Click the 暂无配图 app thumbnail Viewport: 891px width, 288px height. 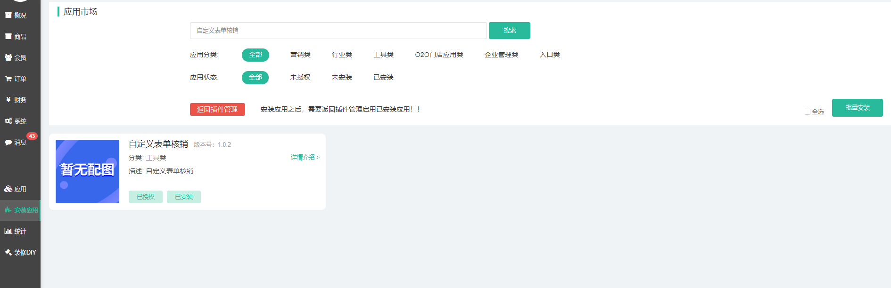coord(88,171)
